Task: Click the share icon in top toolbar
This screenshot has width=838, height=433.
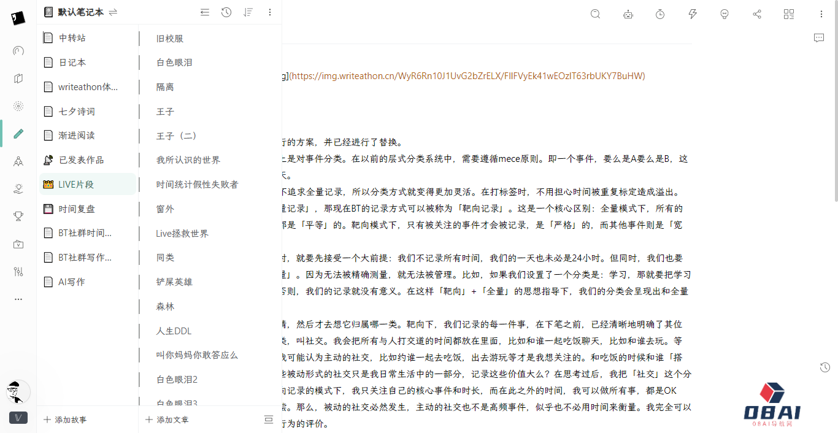Action: tap(757, 14)
